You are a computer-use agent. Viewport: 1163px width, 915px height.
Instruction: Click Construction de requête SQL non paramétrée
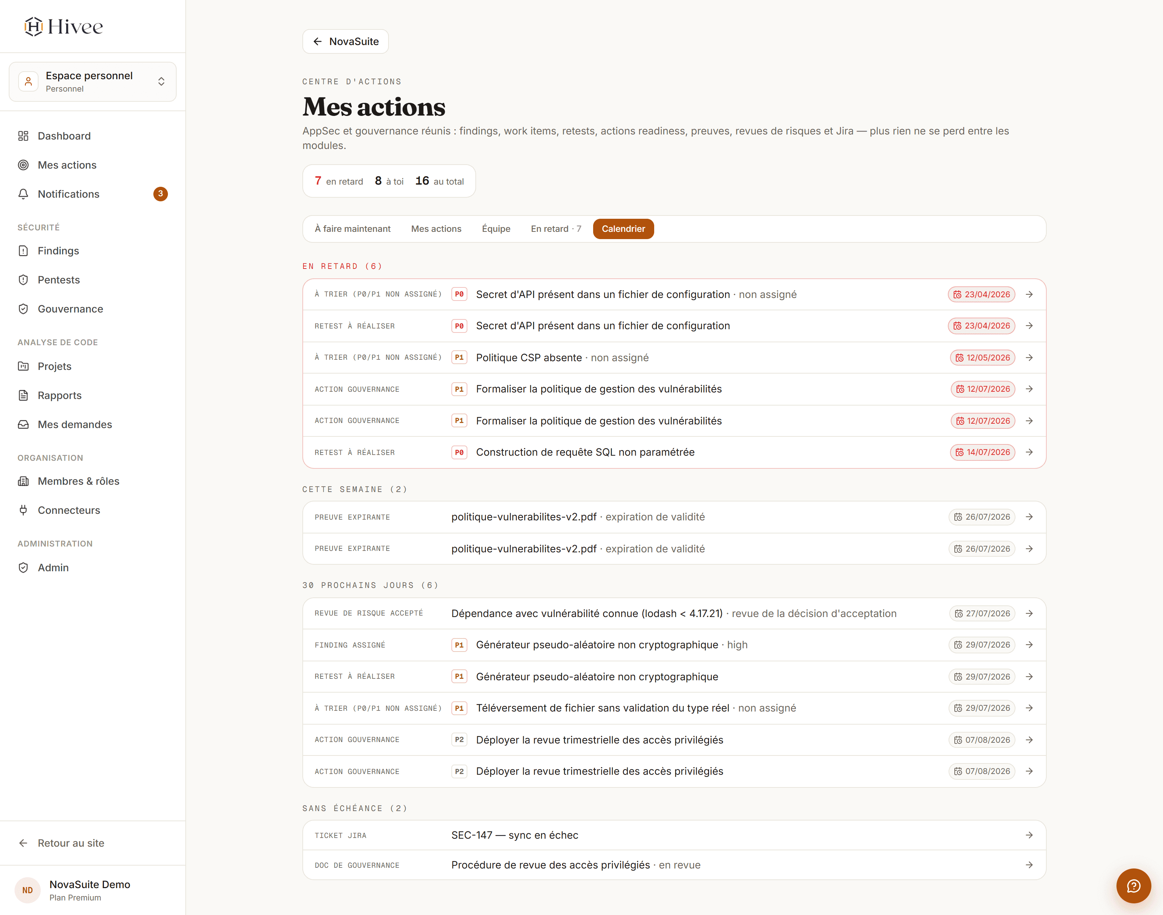click(x=585, y=452)
